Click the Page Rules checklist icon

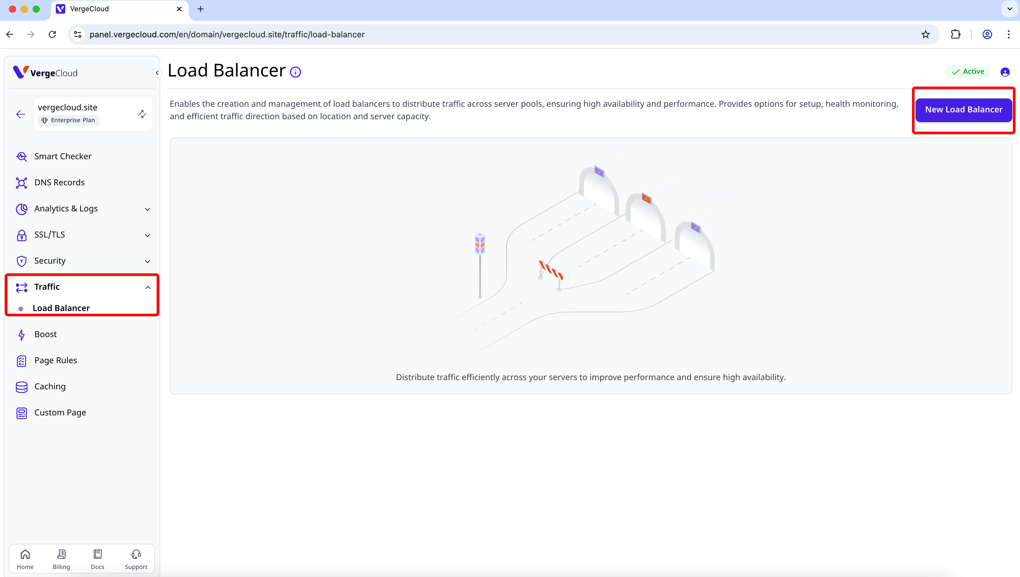pyautogui.click(x=21, y=361)
